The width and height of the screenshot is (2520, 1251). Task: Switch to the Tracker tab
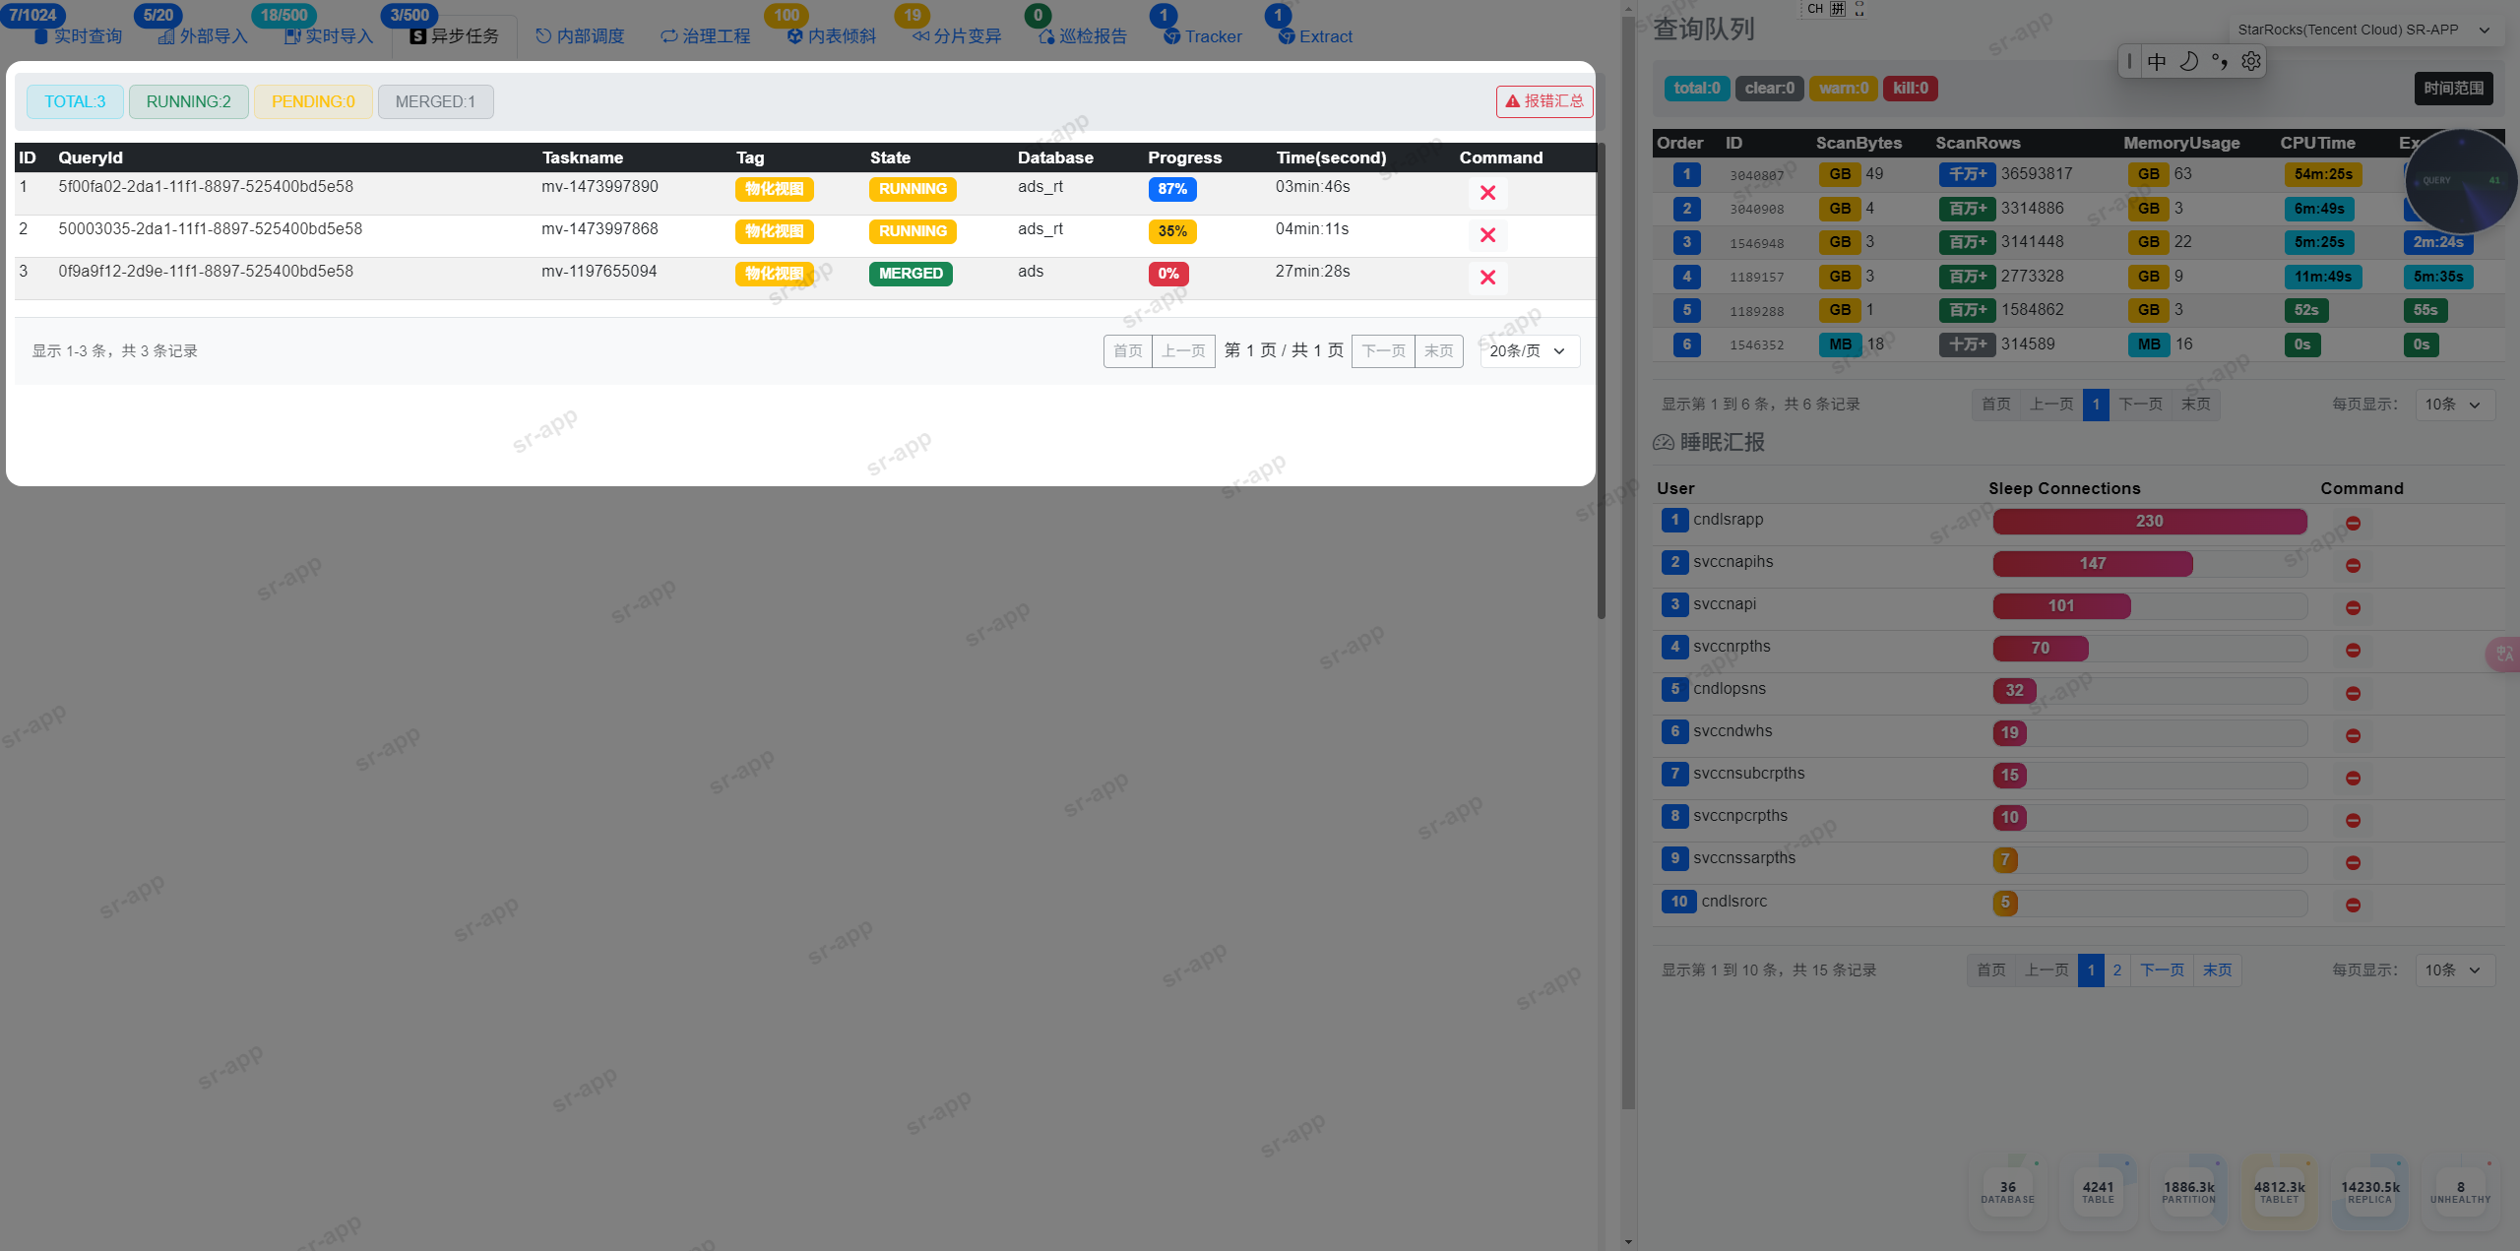tap(1202, 36)
